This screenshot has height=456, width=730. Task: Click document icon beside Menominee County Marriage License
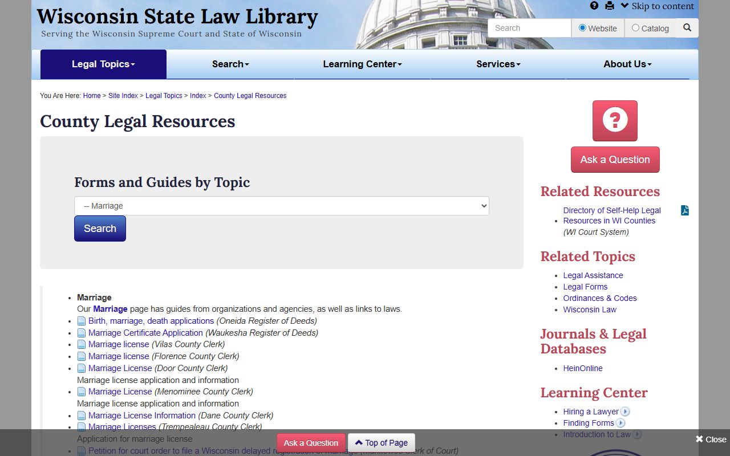82,392
